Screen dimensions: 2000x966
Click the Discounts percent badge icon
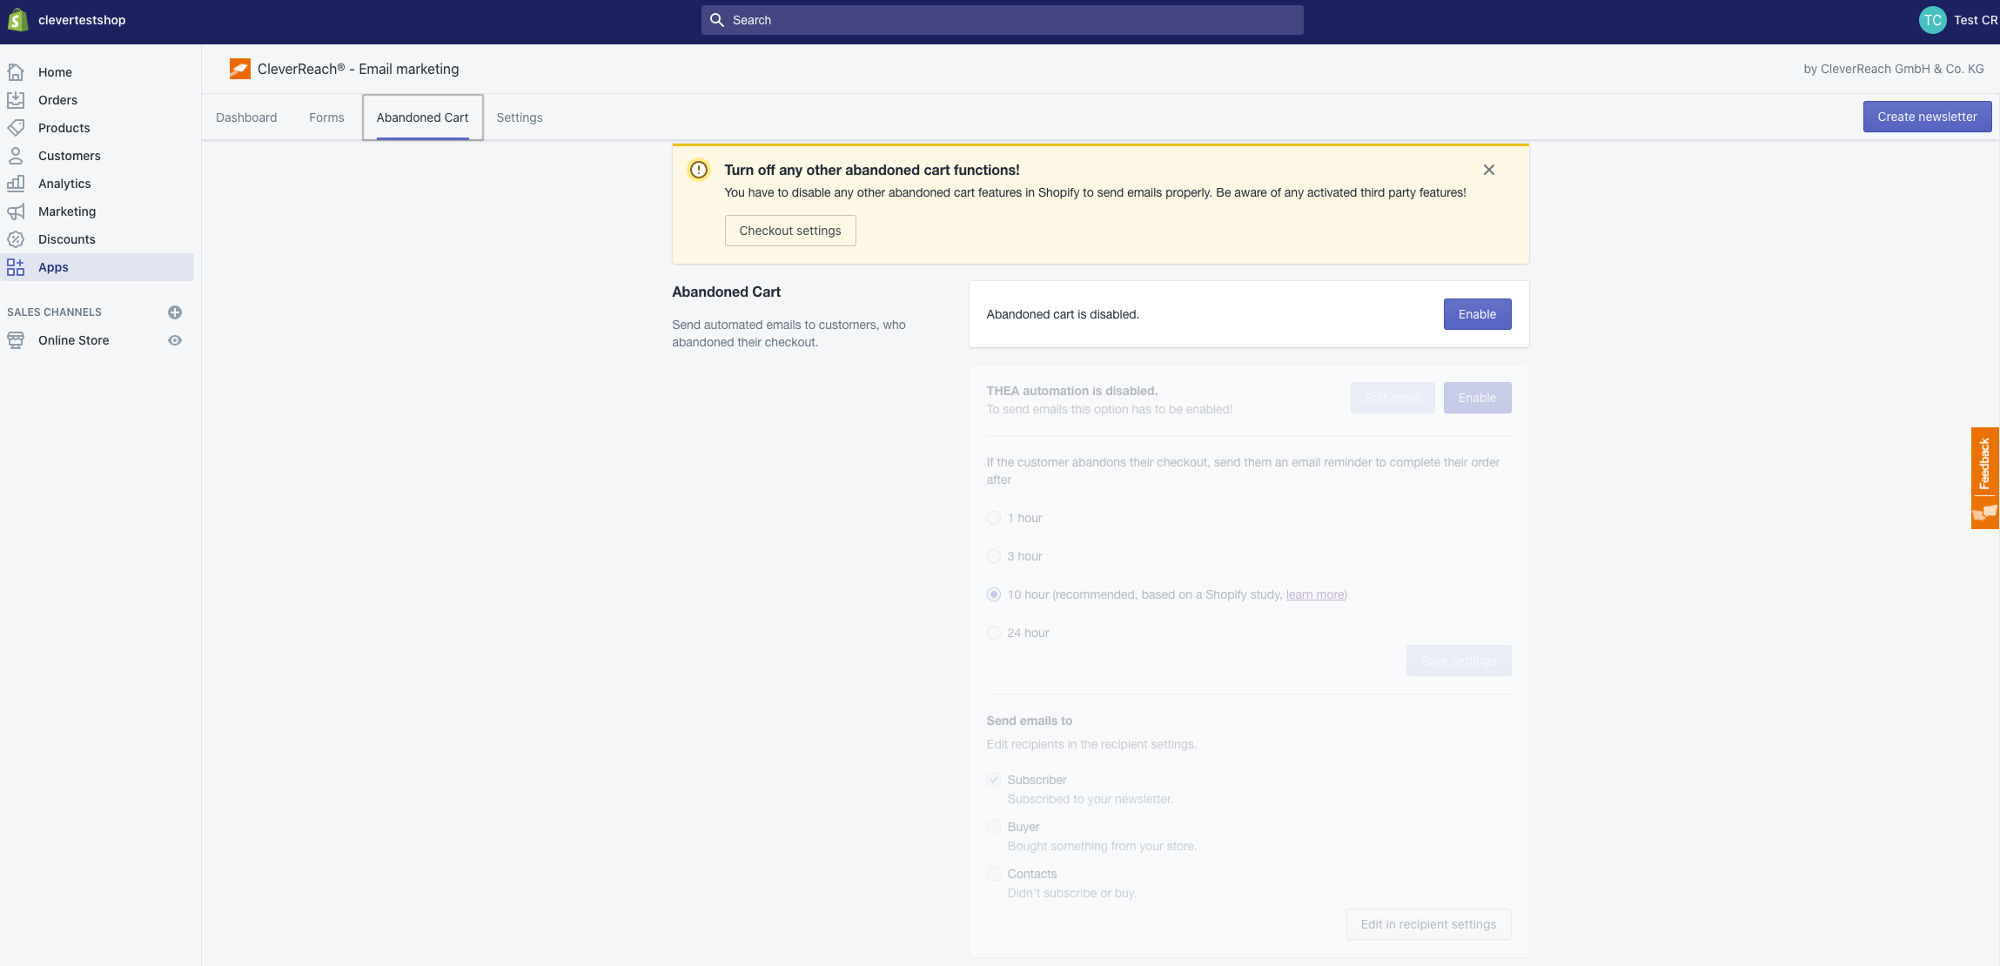[16, 239]
